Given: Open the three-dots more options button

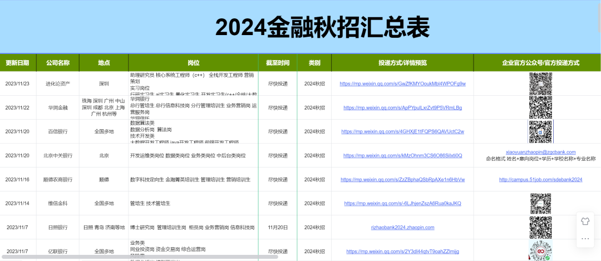Looking at the screenshot, I should tap(585, 238).
